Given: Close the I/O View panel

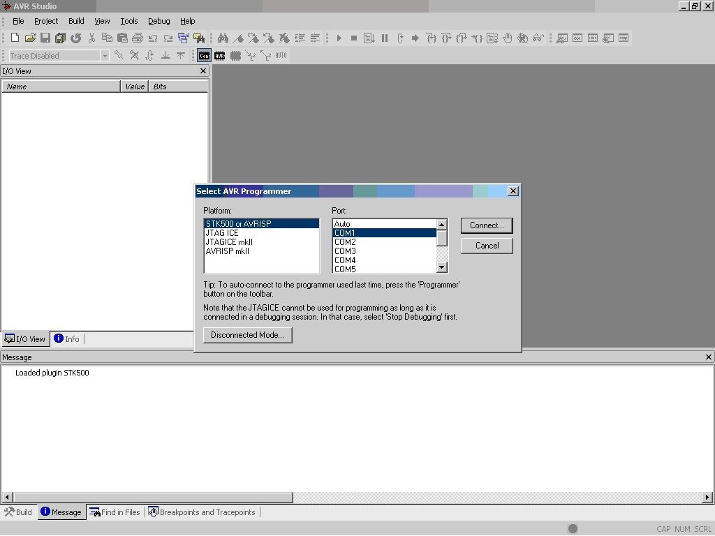Looking at the screenshot, I should tap(203, 71).
